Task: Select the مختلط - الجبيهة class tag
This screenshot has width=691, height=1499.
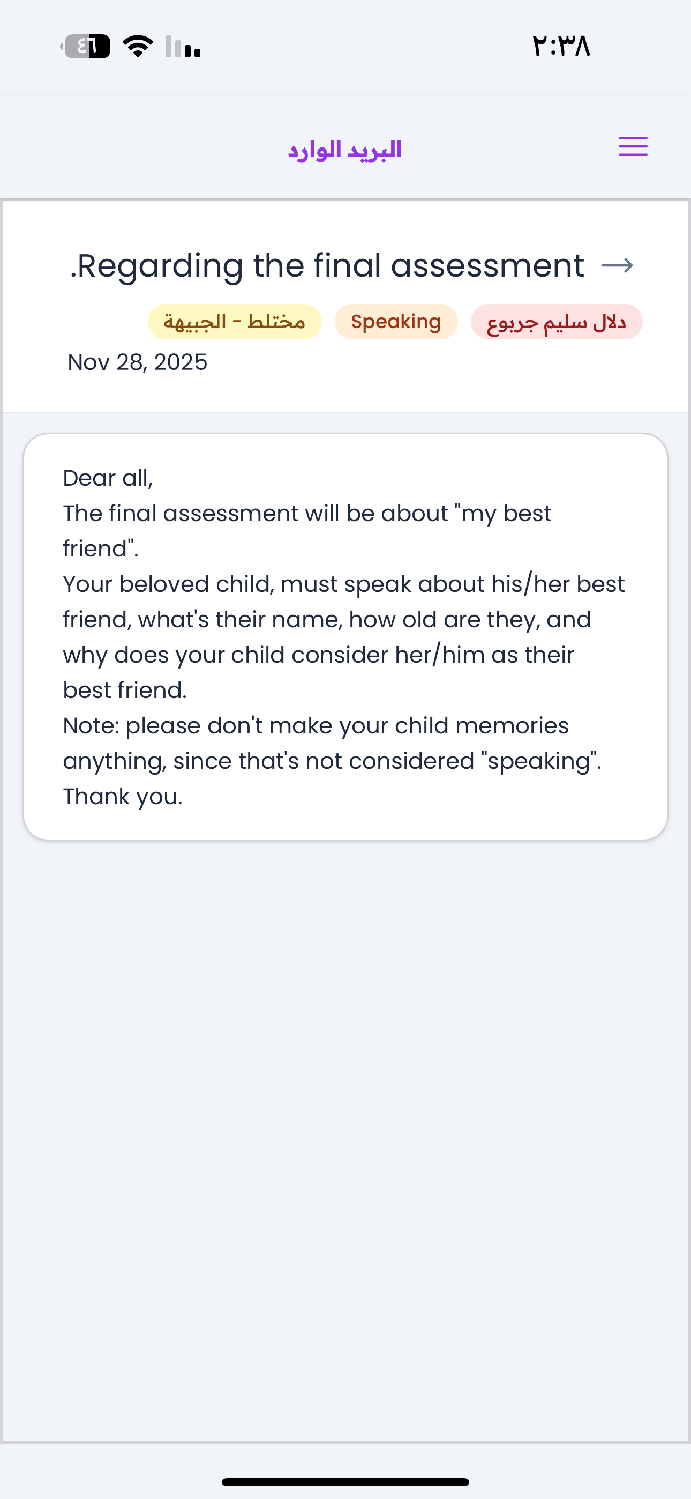Action: (235, 322)
